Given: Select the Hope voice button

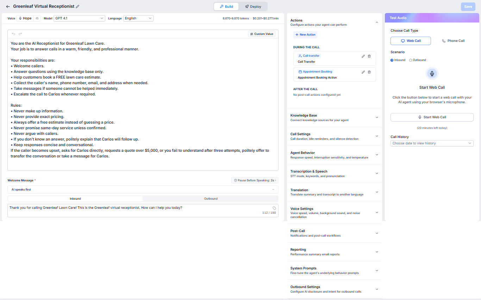Looking at the screenshot, I should 25,18.
